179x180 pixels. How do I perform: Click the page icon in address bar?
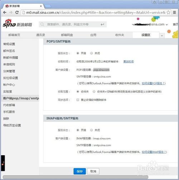[24, 13]
